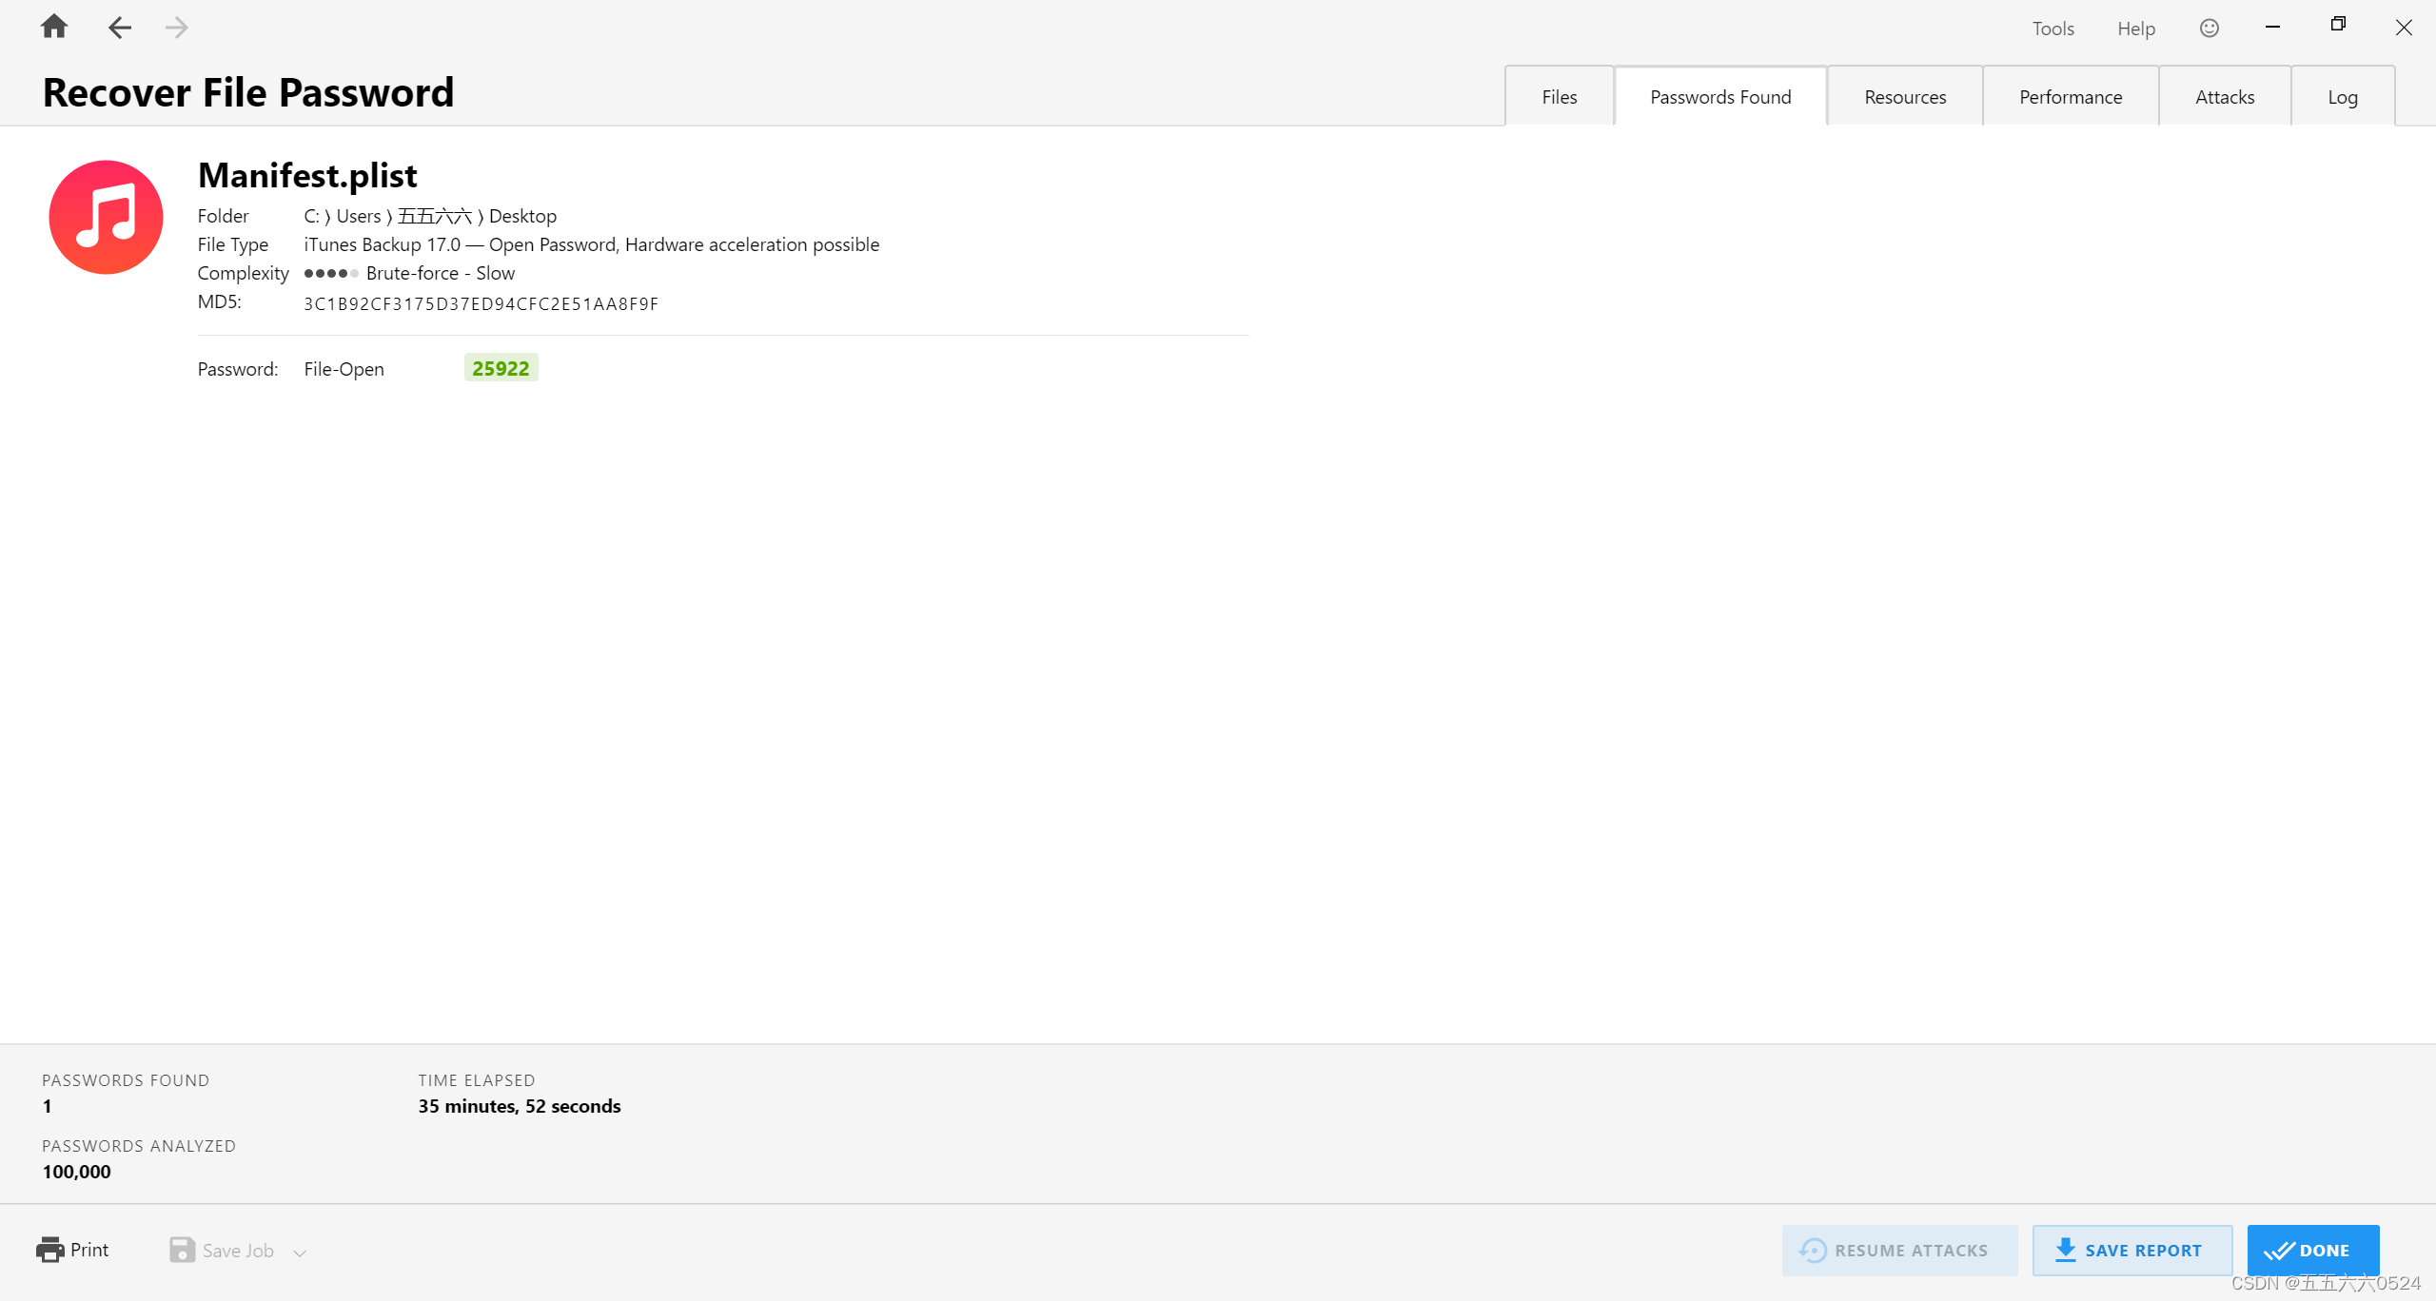Go to the Home screen icon
Viewport: 2436px width, 1301px height.
pyautogui.click(x=54, y=27)
